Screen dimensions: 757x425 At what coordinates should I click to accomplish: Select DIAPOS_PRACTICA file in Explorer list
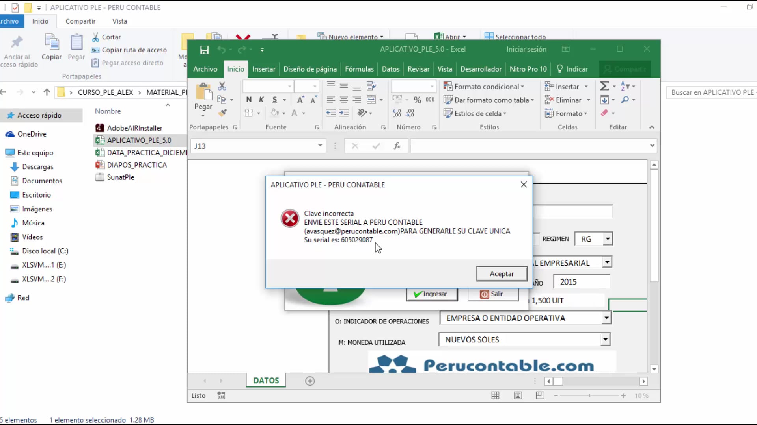137,165
